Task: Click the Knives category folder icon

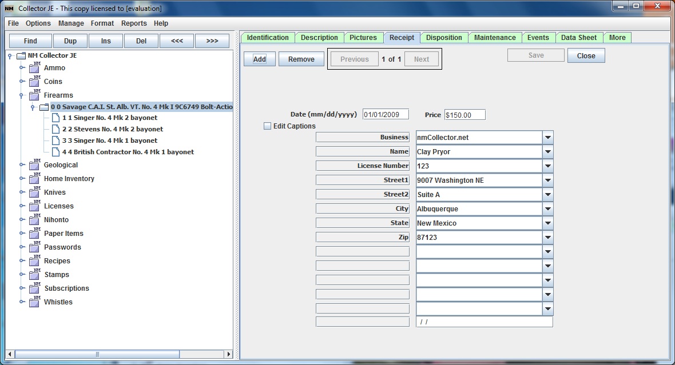Action: (34, 192)
